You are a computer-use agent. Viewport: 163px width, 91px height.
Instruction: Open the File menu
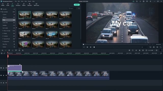click(x=16, y=1)
